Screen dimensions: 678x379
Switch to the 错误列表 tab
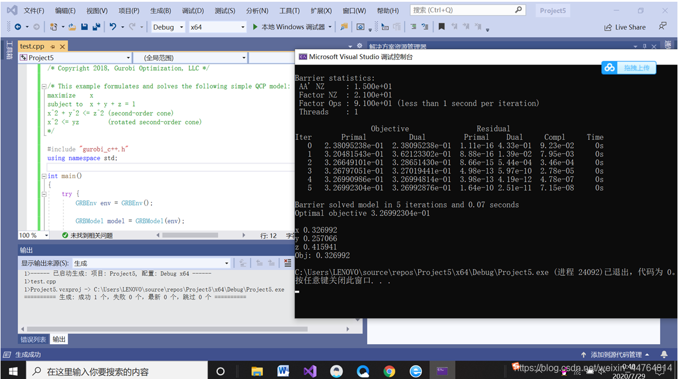point(33,340)
